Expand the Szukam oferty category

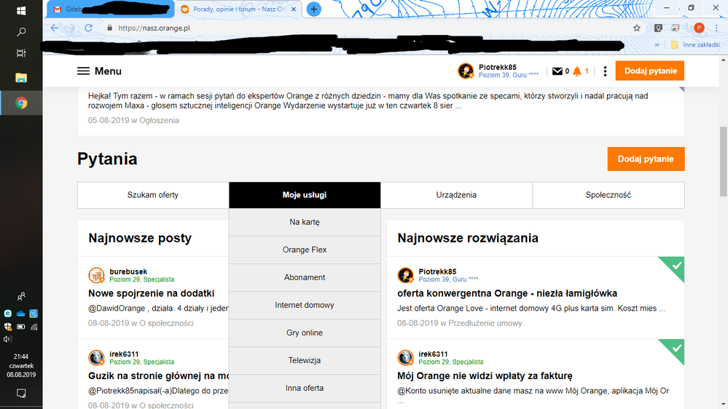click(x=153, y=195)
